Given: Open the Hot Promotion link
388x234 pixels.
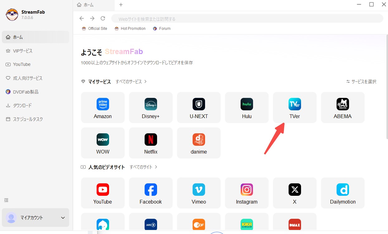Looking at the screenshot, I should pyautogui.click(x=130, y=28).
